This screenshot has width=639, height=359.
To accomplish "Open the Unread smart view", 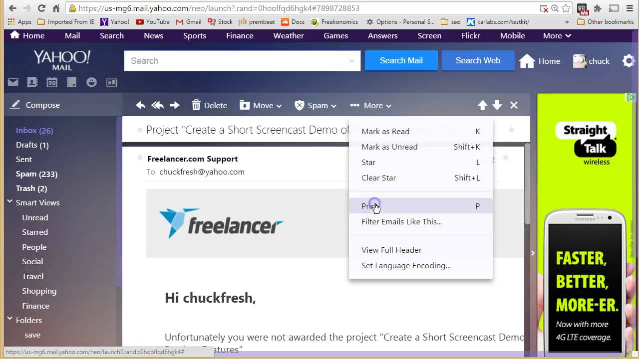I will click(x=35, y=217).
